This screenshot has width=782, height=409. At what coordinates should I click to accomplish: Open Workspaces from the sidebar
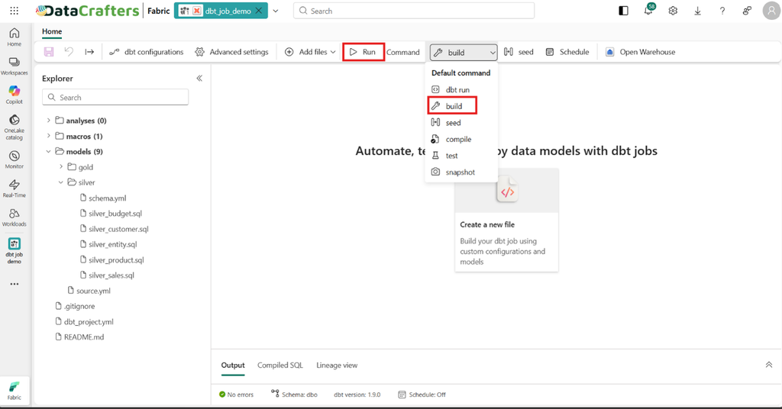tap(14, 66)
